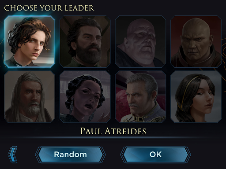
Task: Pick the gray-haired mustached man in uniform
Action: coord(140,97)
